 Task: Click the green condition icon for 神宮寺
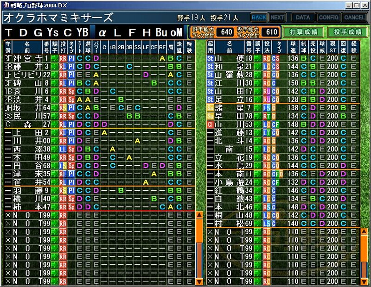pos(55,58)
